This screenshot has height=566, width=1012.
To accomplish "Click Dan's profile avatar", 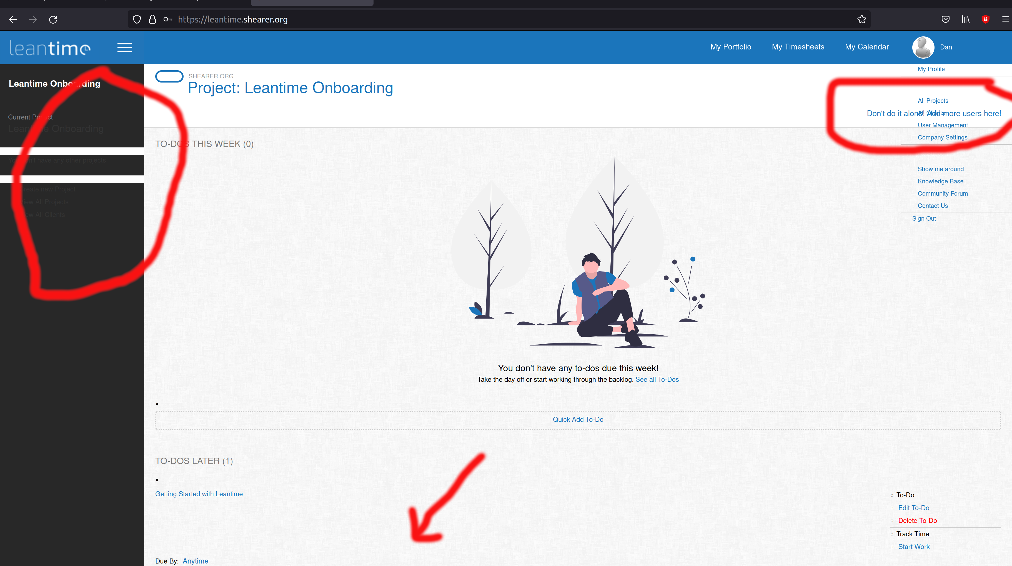I will [923, 47].
